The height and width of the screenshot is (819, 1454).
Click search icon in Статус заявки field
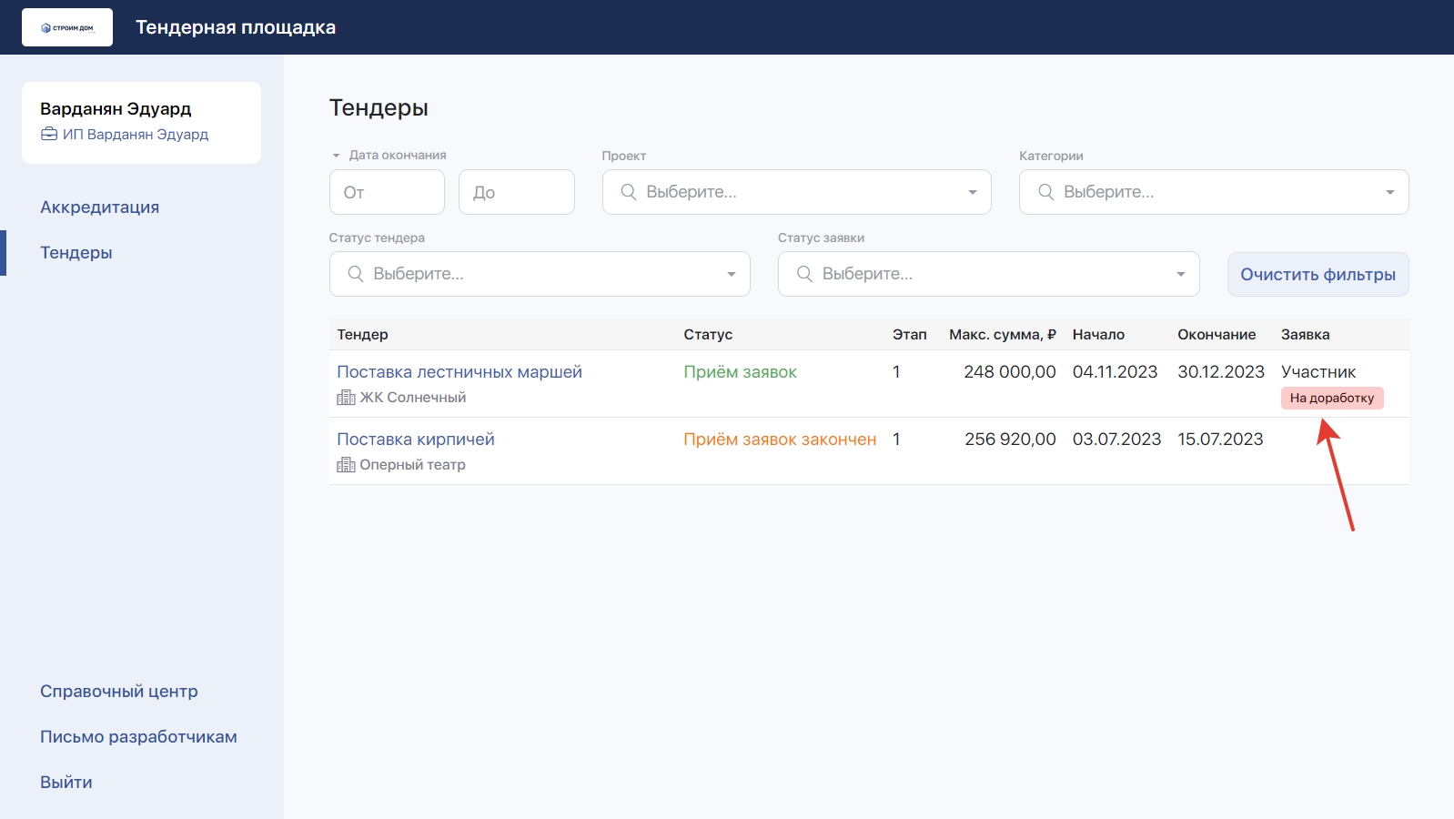pos(804,274)
